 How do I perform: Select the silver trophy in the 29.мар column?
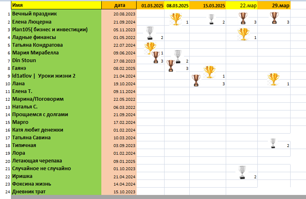point(273,143)
